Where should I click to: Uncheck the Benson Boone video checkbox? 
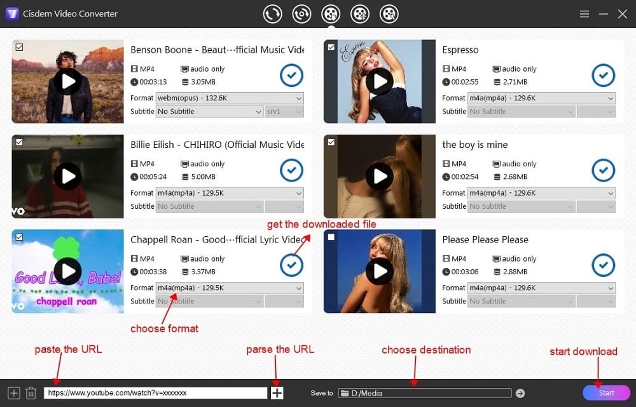coord(20,46)
